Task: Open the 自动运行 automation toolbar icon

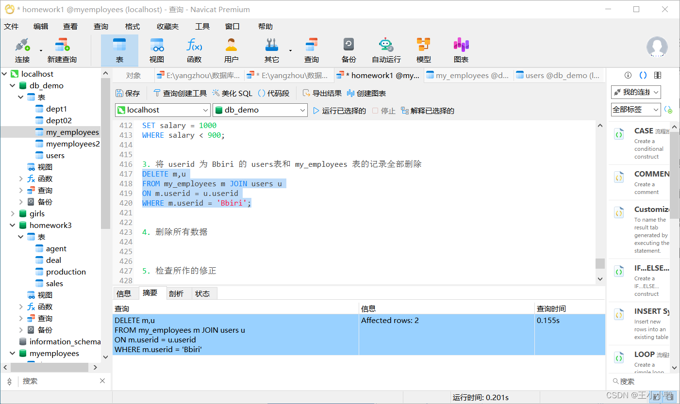Action: click(386, 50)
